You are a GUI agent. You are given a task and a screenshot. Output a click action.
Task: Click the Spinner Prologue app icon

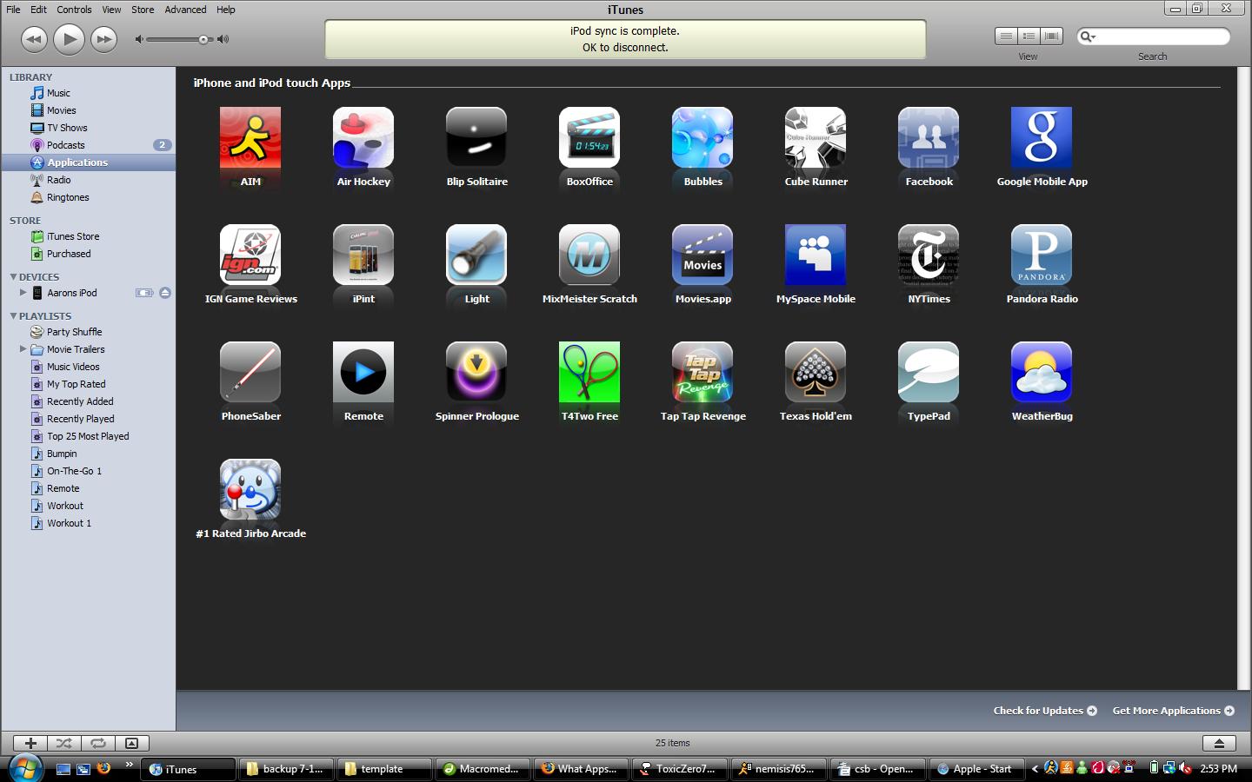[x=476, y=372]
